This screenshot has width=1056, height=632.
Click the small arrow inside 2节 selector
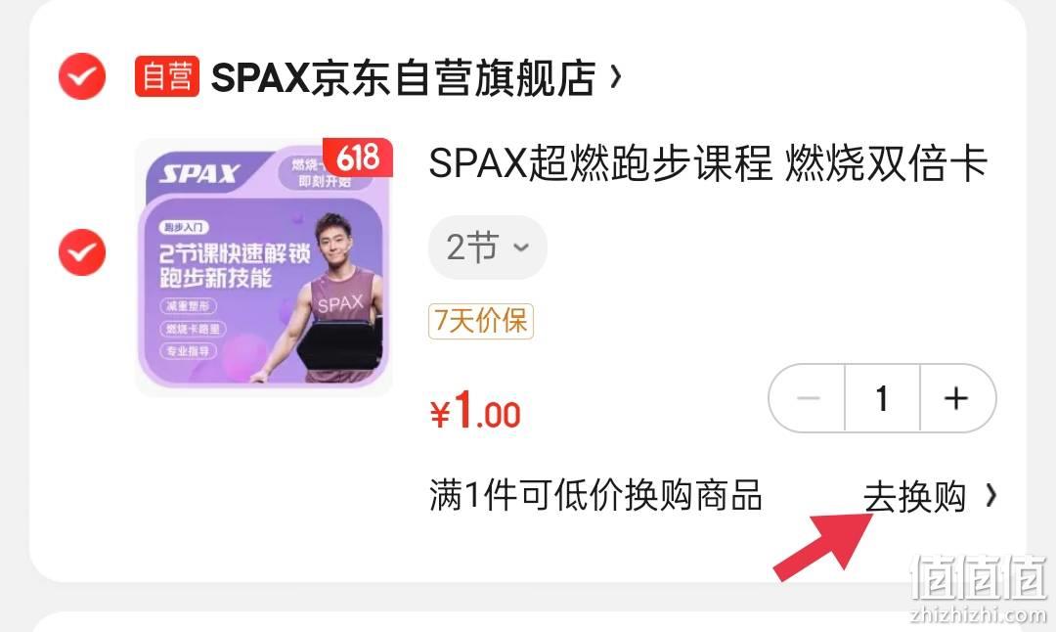(521, 248)
